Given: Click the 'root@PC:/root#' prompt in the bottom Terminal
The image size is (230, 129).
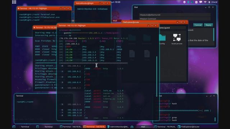Looking at the screenshot, I should (25, 102).
